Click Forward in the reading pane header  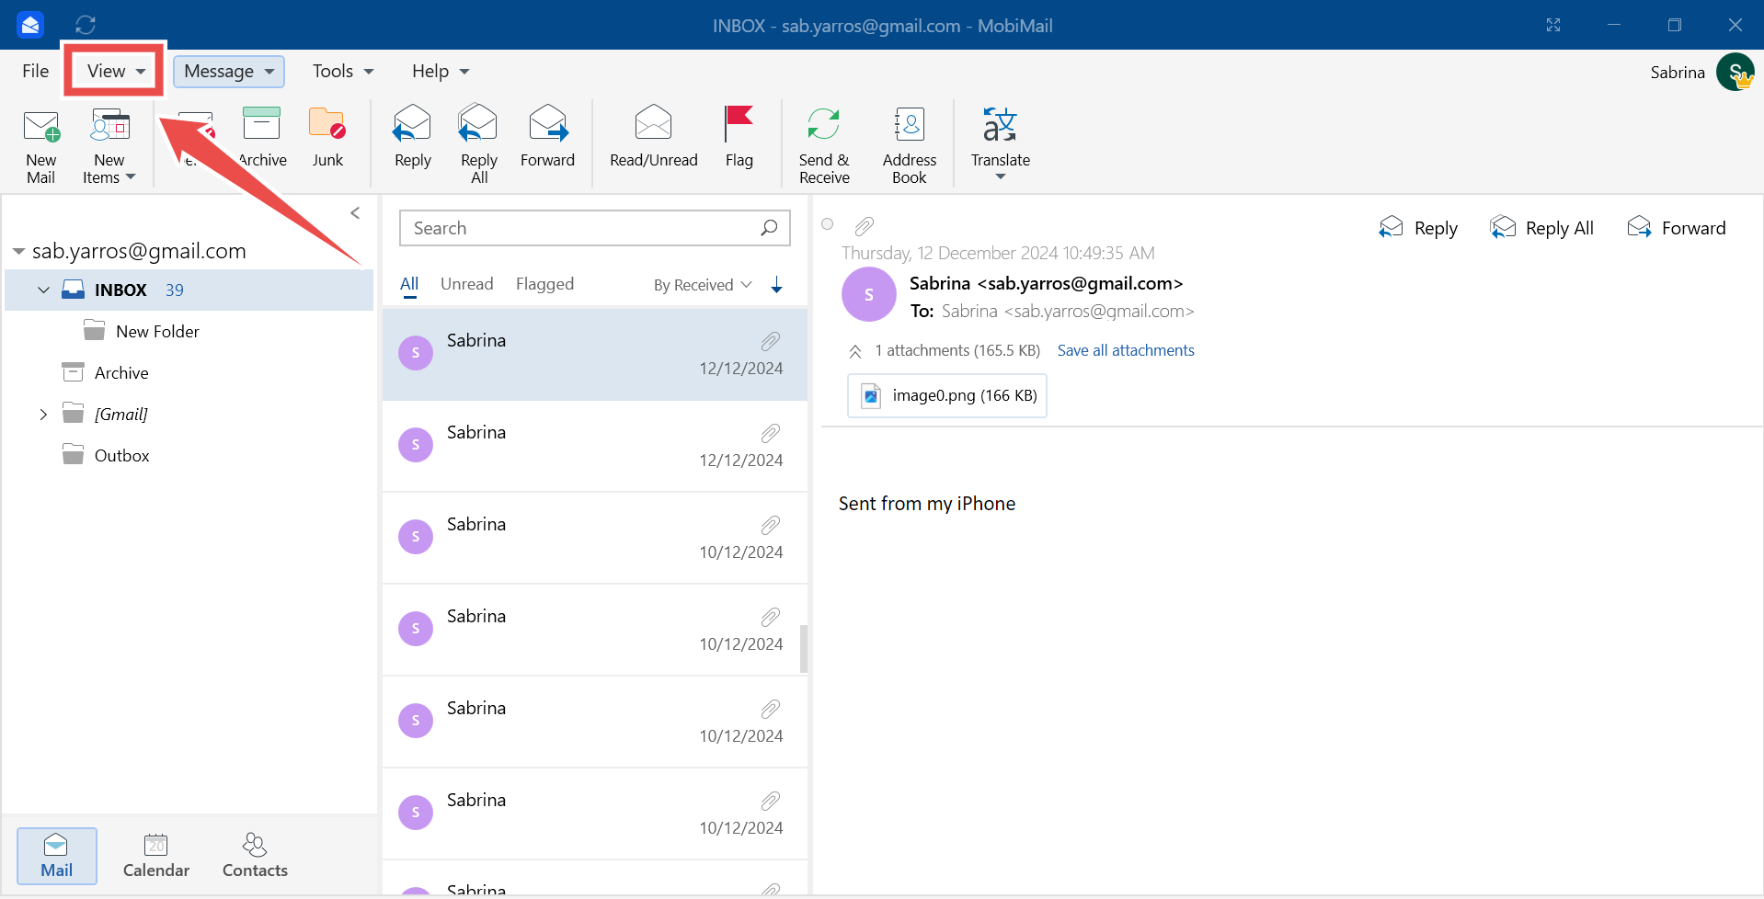[x=1676, y=228]
